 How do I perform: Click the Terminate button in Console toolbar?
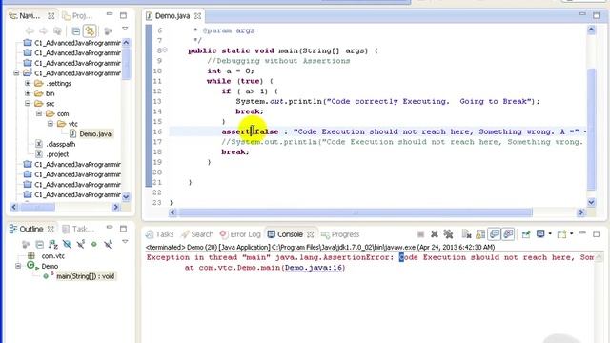(420, 234)
